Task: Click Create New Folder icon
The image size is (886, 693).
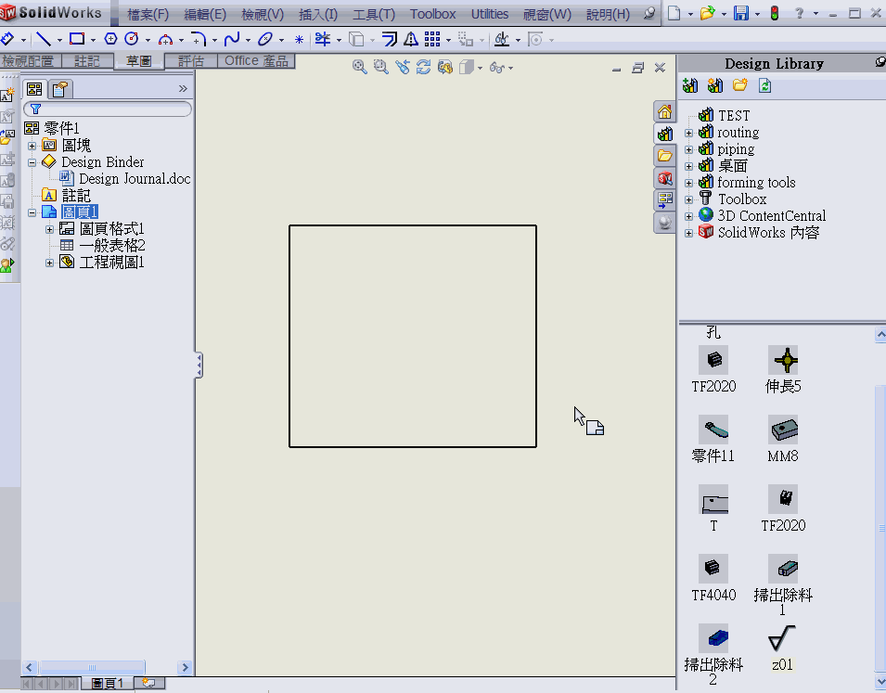Action: [x=739, y=86]
